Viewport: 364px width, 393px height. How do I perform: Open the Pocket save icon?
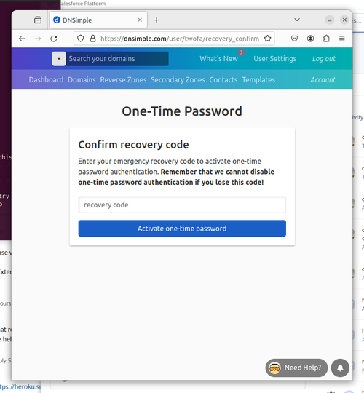coord(294,39)
